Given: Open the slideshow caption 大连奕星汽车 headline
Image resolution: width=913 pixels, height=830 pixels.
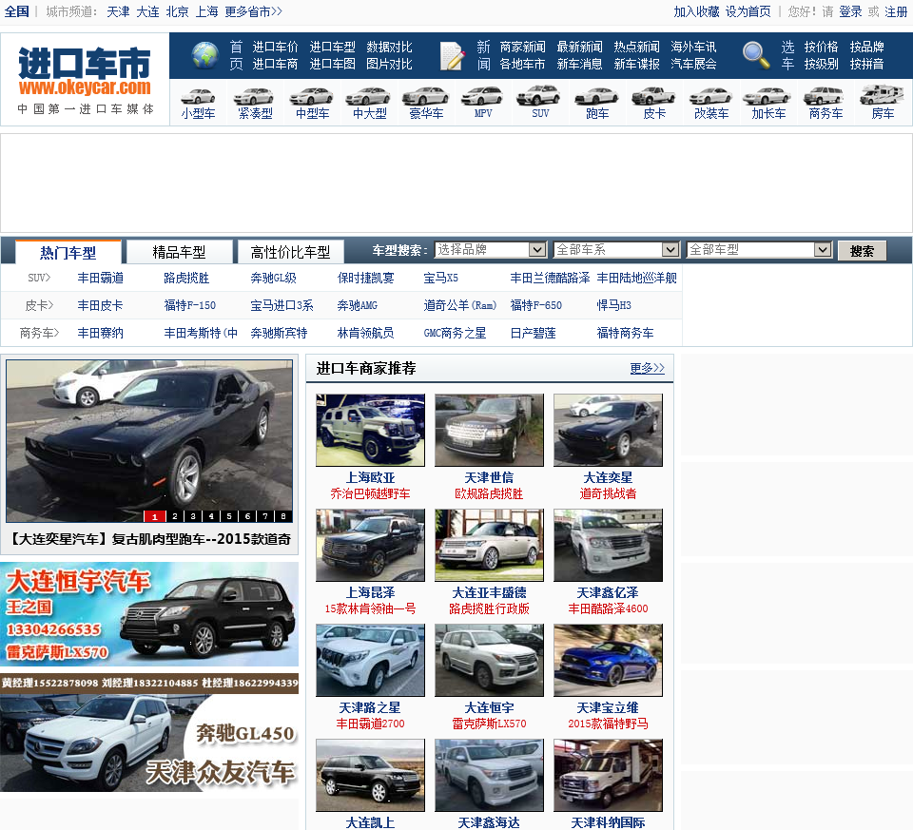Looking at the screenshot, I should tap(149, 539).
